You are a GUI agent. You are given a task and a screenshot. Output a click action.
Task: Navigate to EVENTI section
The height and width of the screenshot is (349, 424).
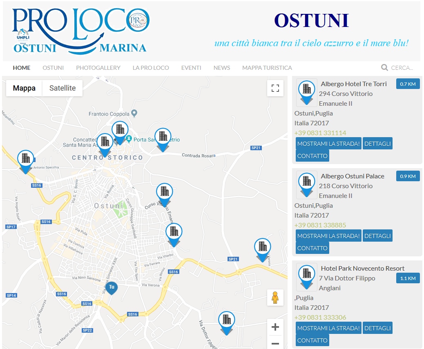(191, 68)
